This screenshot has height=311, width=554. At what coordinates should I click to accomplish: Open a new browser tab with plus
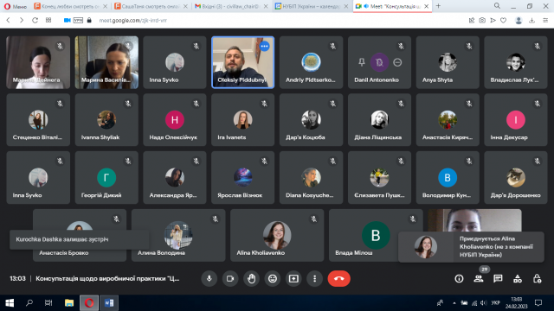(438, 6)
